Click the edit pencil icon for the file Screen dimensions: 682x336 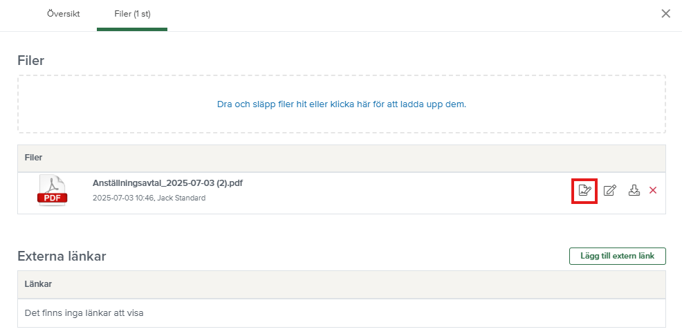point(609,190)
